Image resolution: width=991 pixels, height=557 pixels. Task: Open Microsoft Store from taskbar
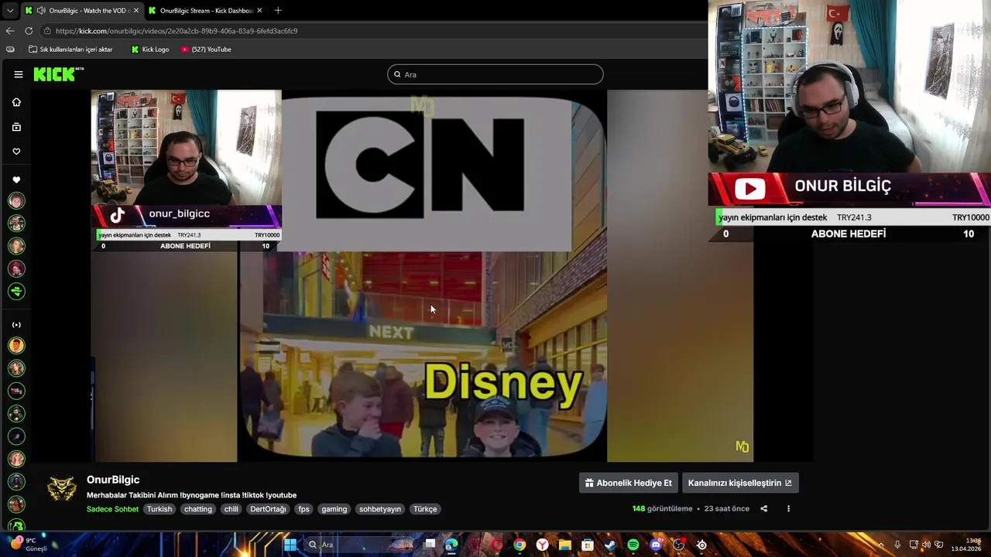tap(588, 545)
